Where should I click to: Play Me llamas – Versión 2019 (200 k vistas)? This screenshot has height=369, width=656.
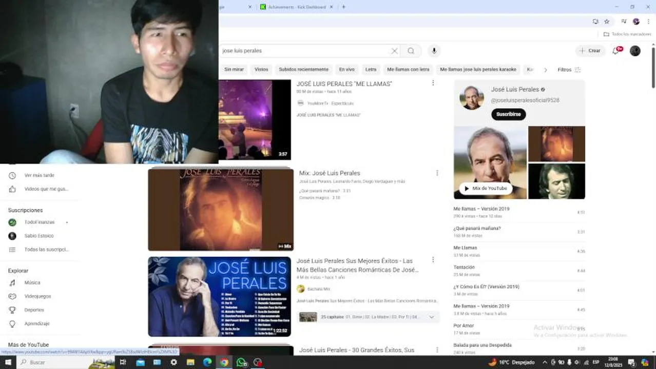click(x=519, y=212)
